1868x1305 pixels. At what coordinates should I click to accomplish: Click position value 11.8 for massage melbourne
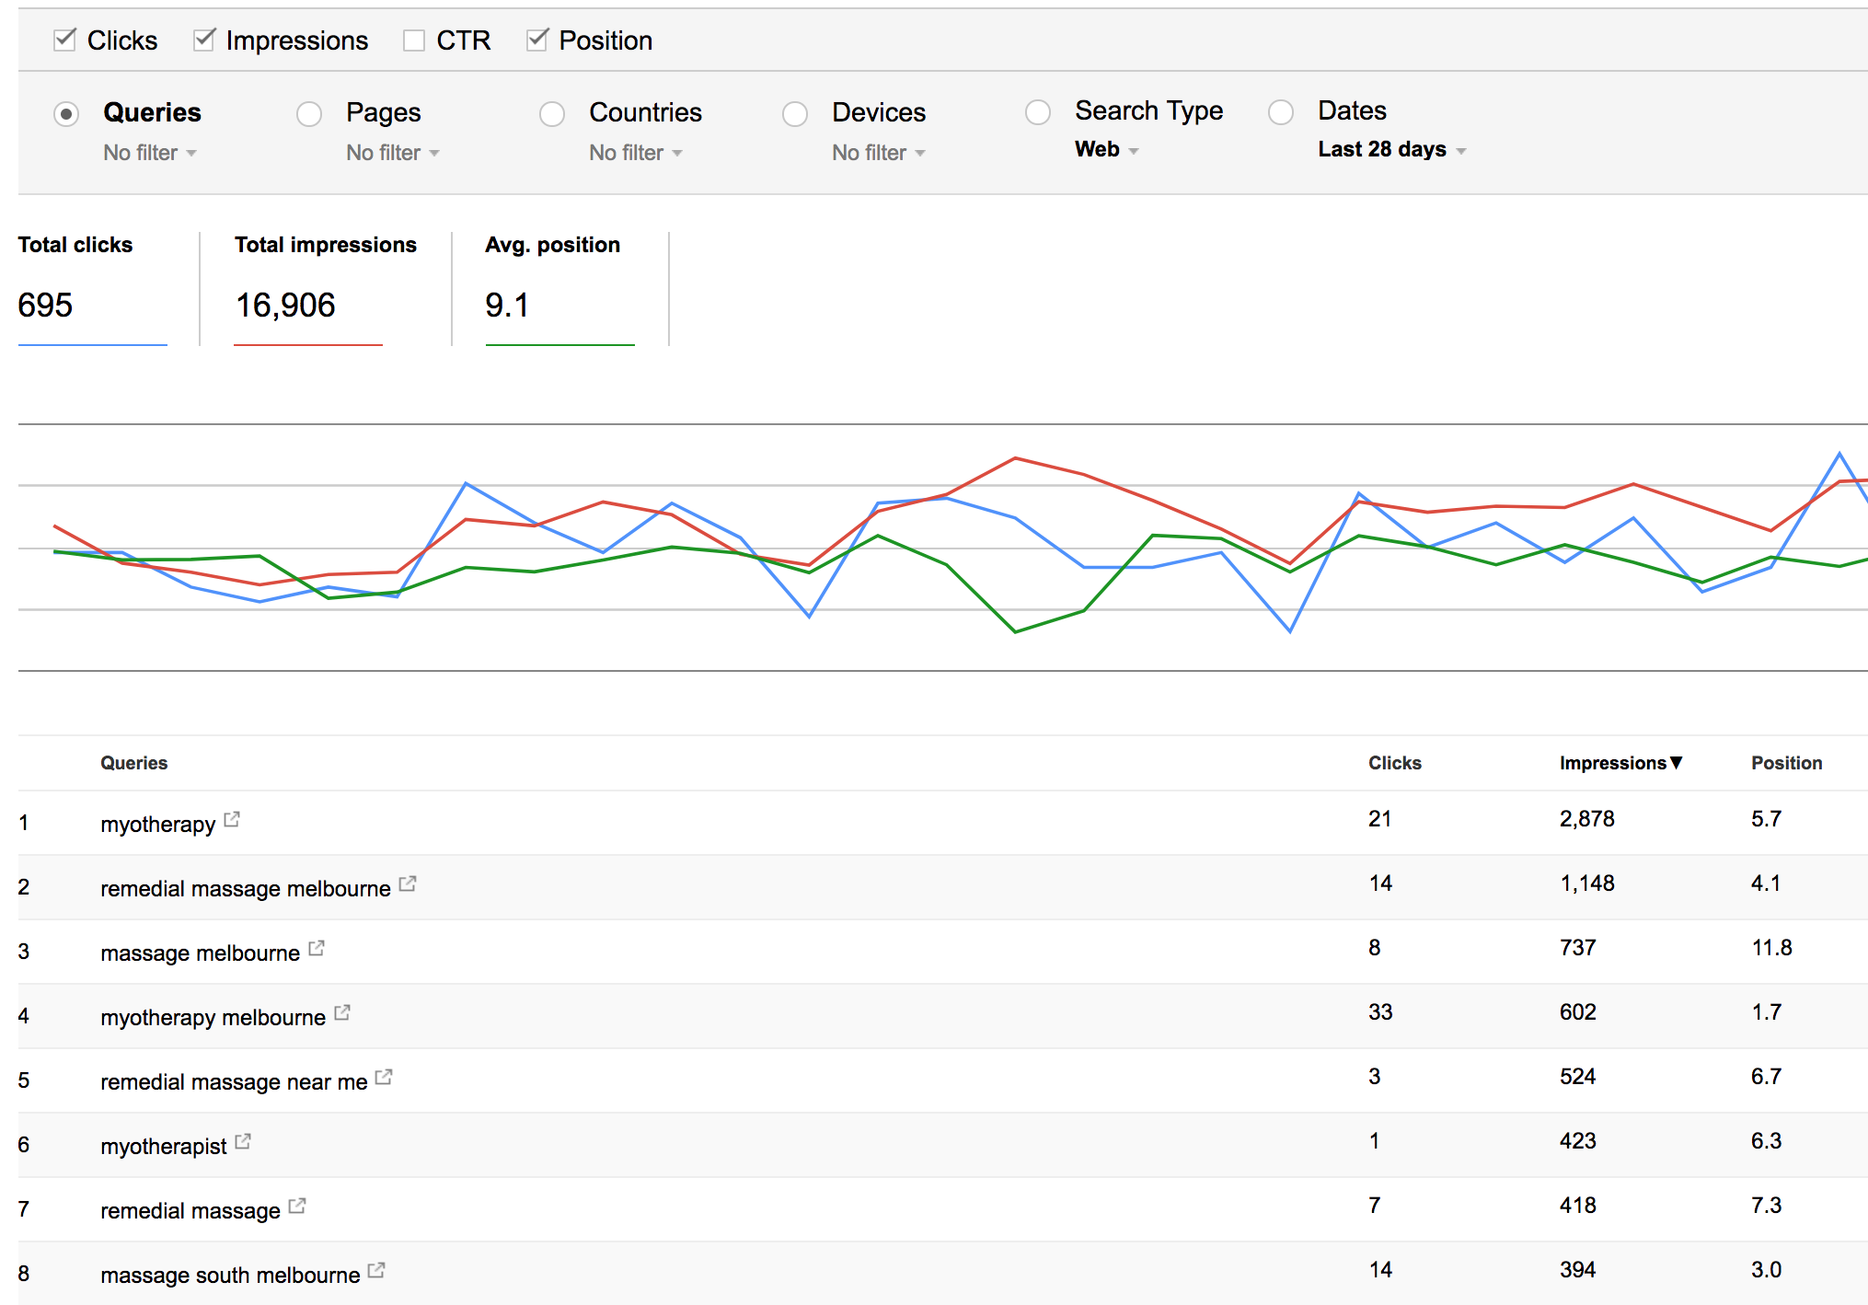point(1771,947)
